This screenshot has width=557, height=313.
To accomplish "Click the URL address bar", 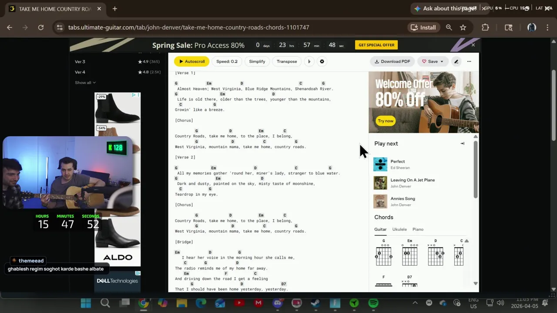I will pyautogui.click(x=188, y=27).
